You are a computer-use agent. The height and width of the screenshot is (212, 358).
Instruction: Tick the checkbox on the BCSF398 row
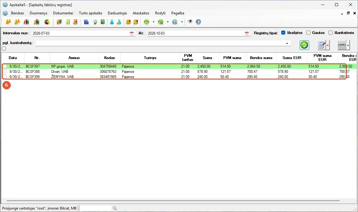point(5,71)
